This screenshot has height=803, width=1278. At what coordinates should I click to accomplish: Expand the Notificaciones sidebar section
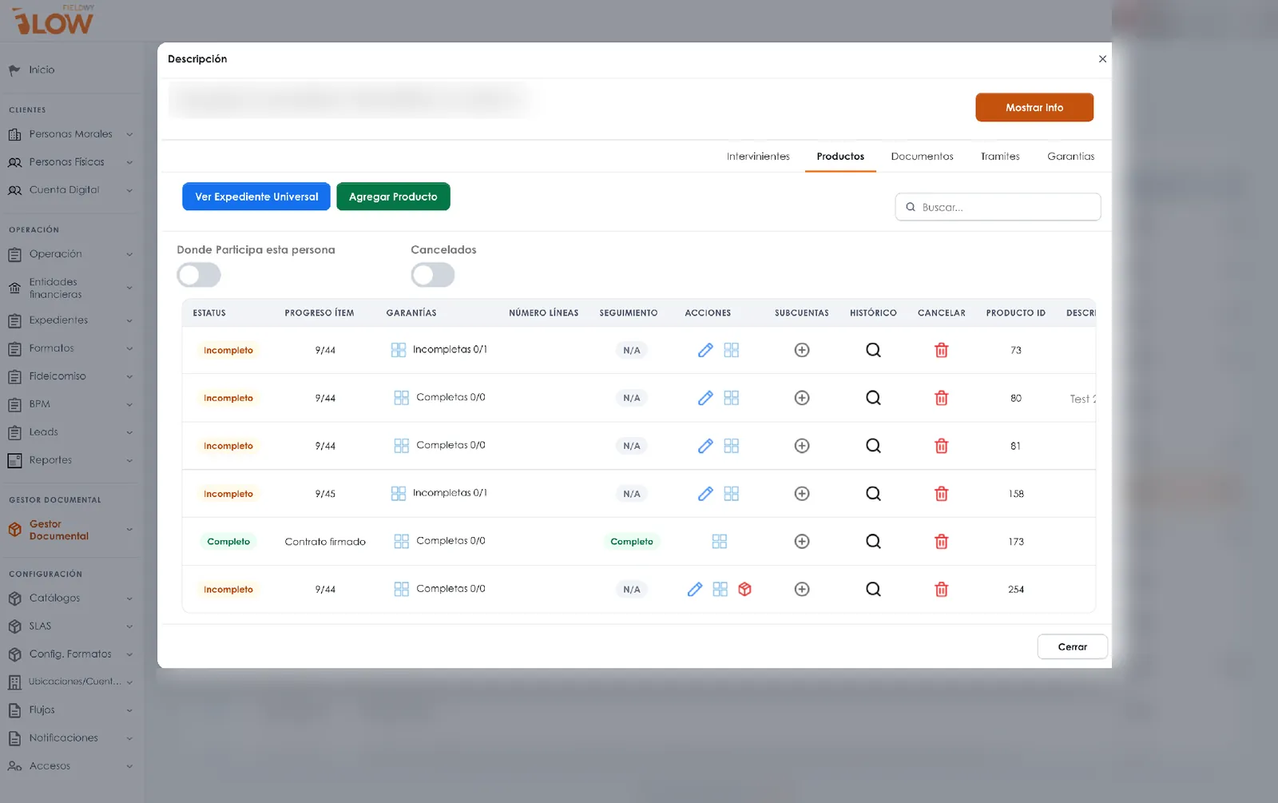[70, 738]
